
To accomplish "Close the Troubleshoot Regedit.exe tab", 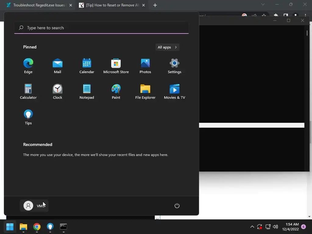I will (71, 5).
